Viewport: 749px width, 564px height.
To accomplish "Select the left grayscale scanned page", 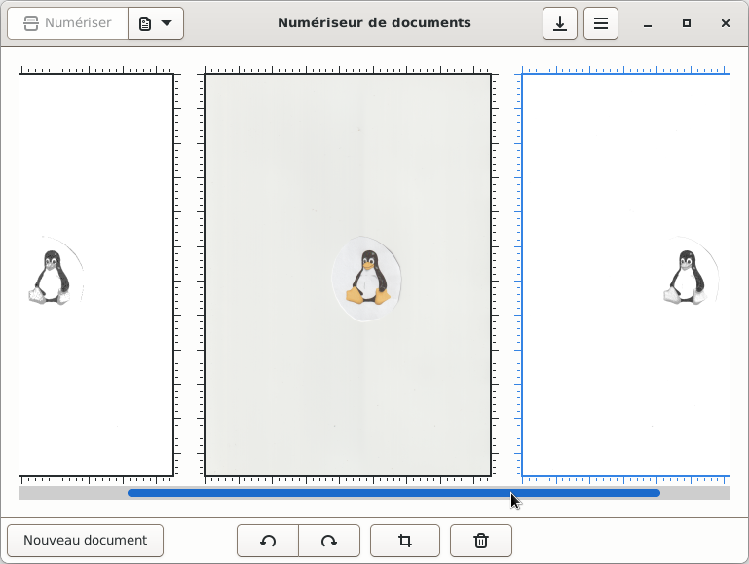I will pos(96,275).
